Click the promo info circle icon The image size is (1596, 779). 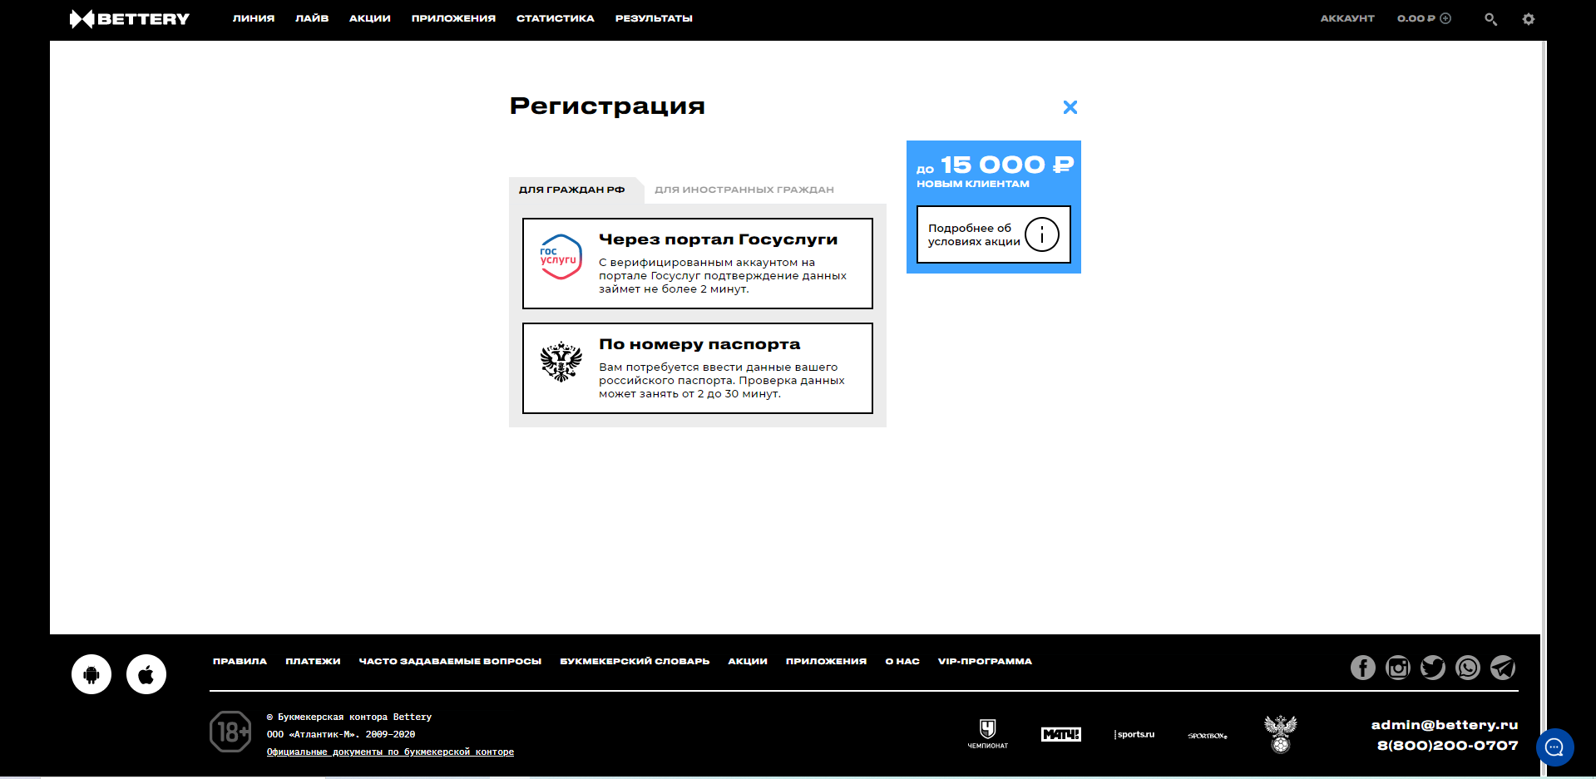click(1042, 234)
